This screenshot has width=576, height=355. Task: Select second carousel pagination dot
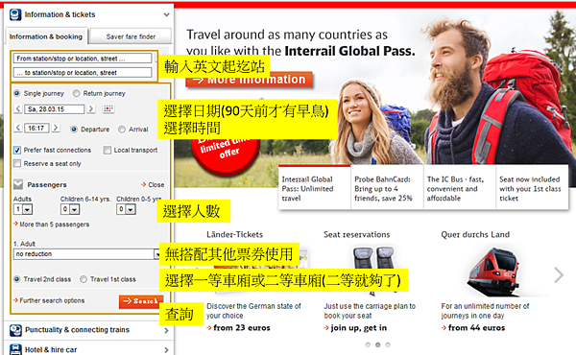click(x=377, y=344)
